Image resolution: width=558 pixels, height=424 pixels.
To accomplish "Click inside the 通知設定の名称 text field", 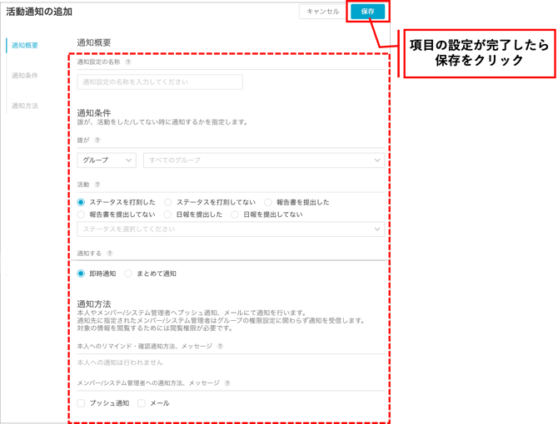I will tap(160, 82).
